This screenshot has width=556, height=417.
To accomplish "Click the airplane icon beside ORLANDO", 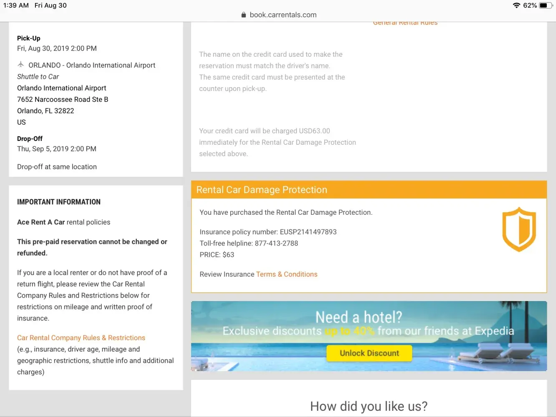I will (x=21, y=65).
